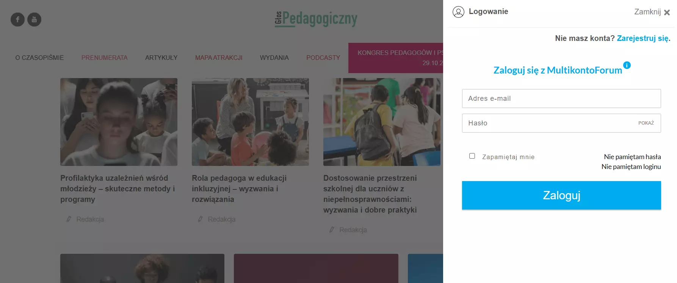
Task: Close the login panel with Zamknij
Action: pyautogui.click(x=652, y=12)
